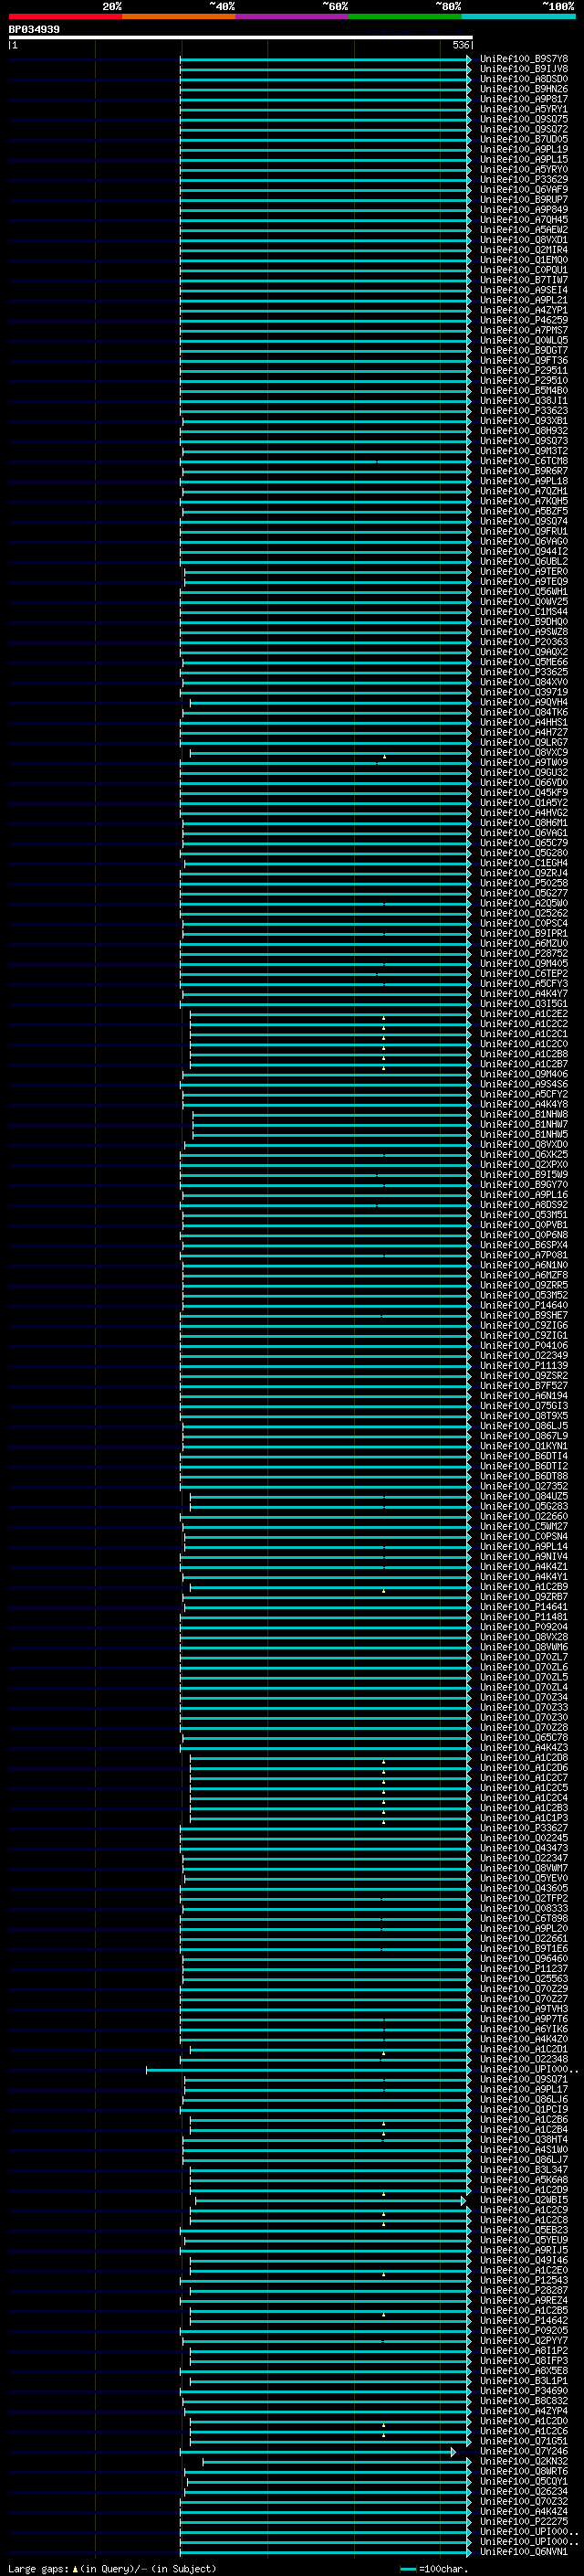Open hit UniRef100_P04106
Screen dimensions: 584x2576
pos(524,1346)
